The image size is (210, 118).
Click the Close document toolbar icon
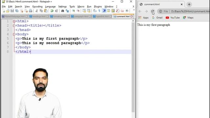pyautogui.click(x=21, y=11)
